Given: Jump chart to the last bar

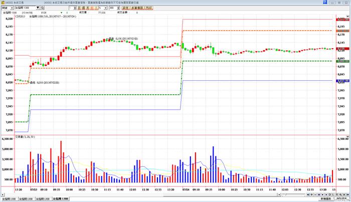Looking at the screenshot, I should (347, 194).
